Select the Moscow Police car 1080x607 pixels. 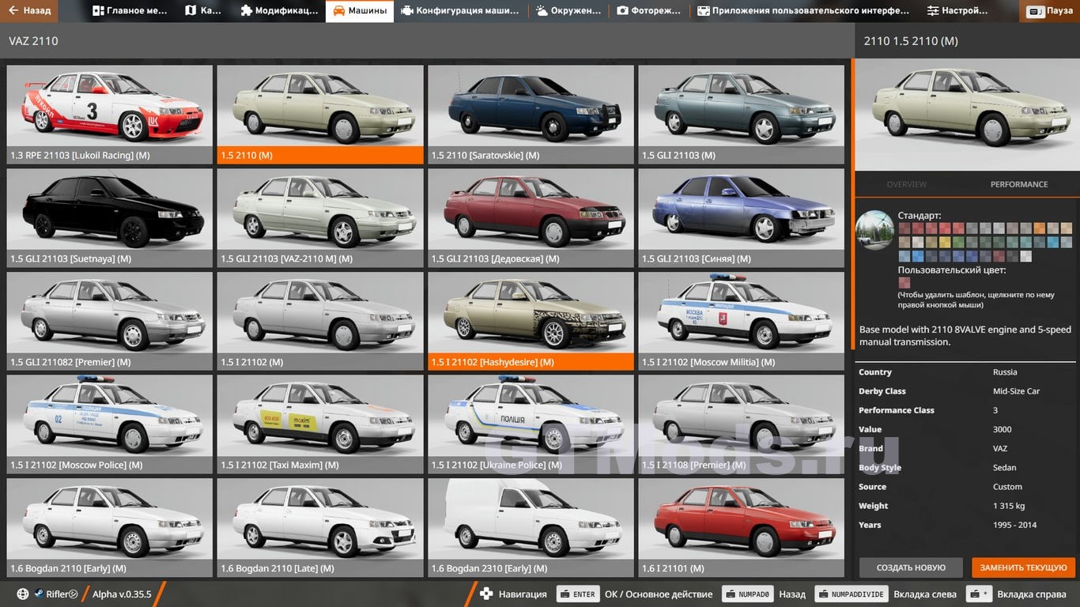tap(110, 424)
